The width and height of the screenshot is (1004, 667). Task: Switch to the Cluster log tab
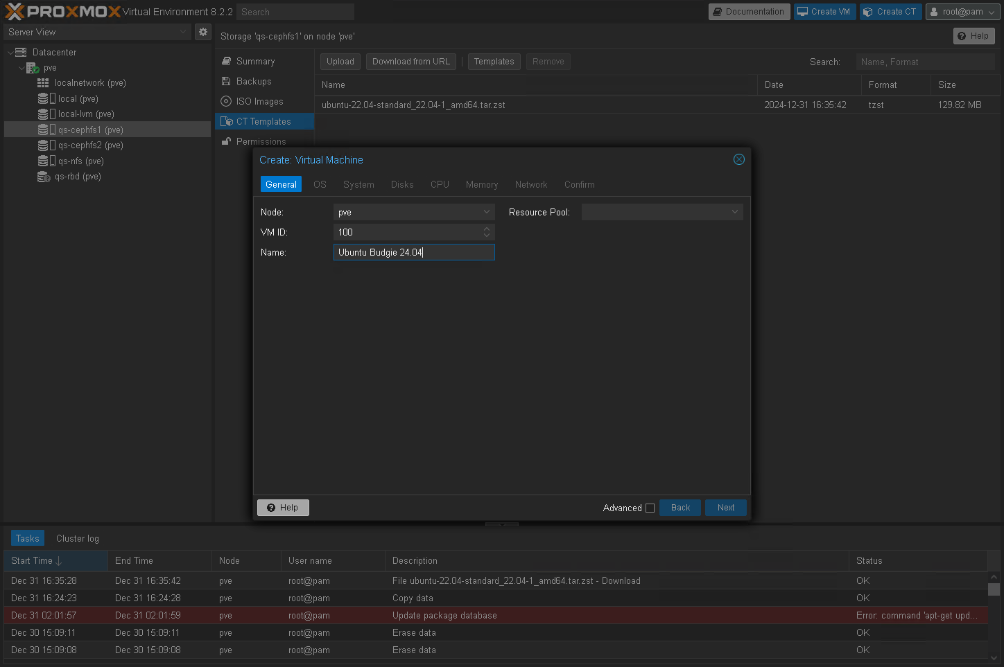(x=78, y=538)
